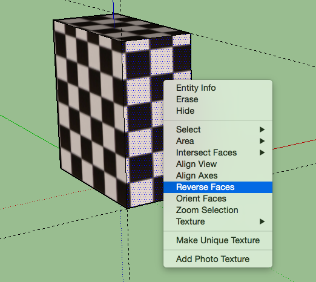Expand the Select submenu arrow
This screenshot has width=316, height=282.
[x=262, y=130]
